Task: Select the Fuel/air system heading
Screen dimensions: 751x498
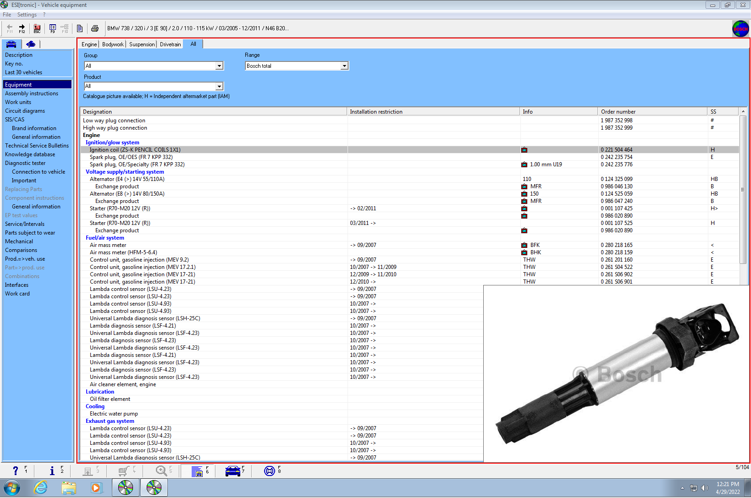Action: [x=105, y=238]
